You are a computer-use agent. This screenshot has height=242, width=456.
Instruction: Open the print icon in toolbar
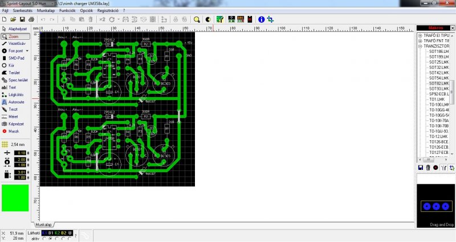(31, 19)
